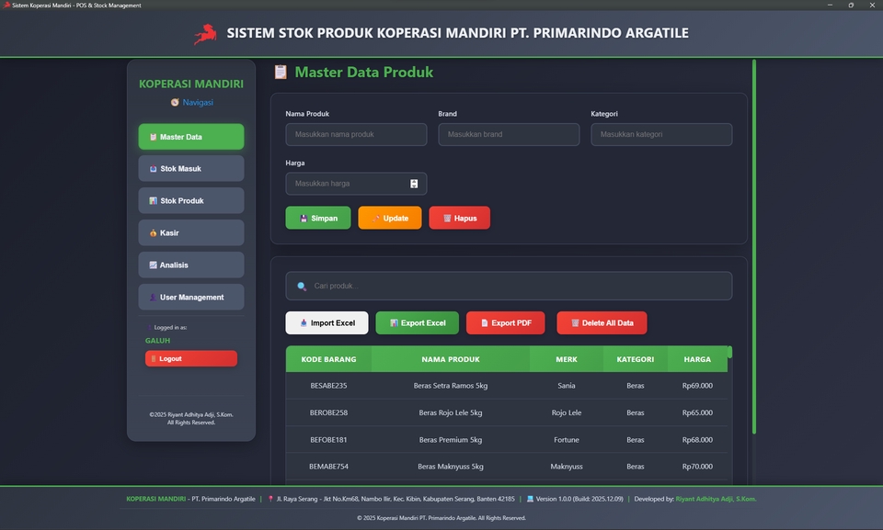Click the green Simpan button
Viewport: 883px width, 530px height.
click(318, 219)
